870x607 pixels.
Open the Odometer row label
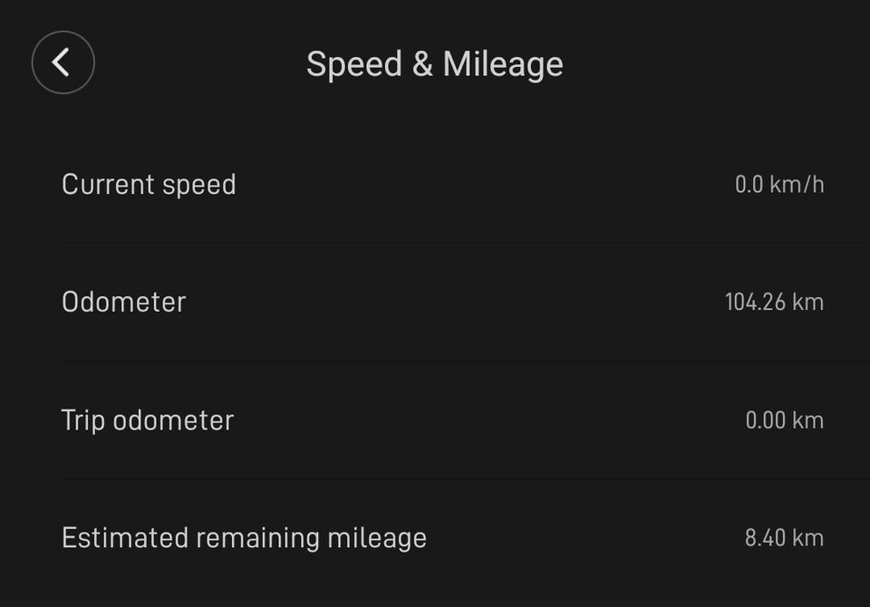pos(123,302)
